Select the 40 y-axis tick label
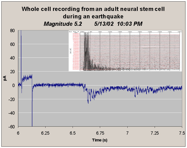Screen dimensions: 187x148 (x=12, y=58)
